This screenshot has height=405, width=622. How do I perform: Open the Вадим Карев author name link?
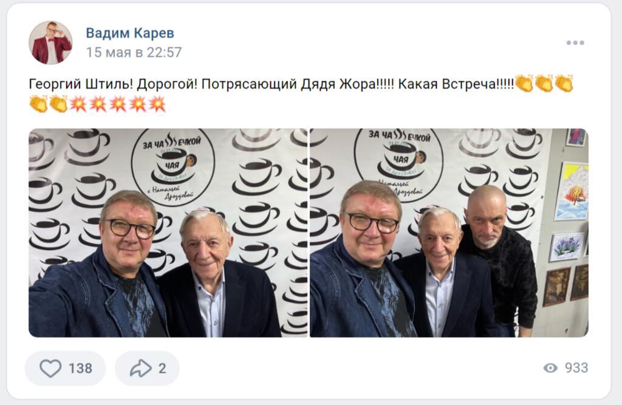click(130, 33)
